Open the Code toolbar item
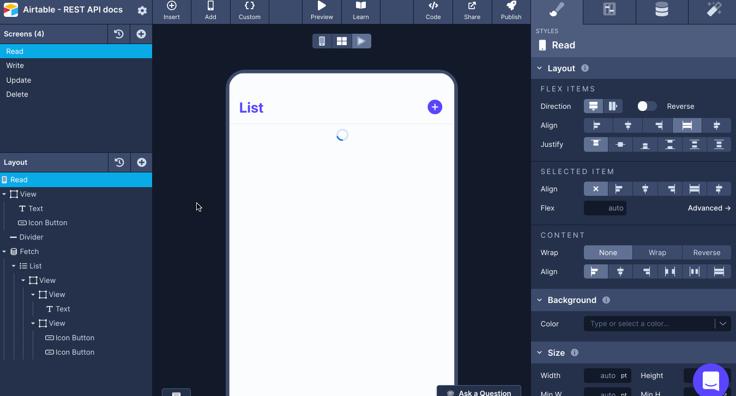Viewport: 736px width, 396px height. click(433, 11)
